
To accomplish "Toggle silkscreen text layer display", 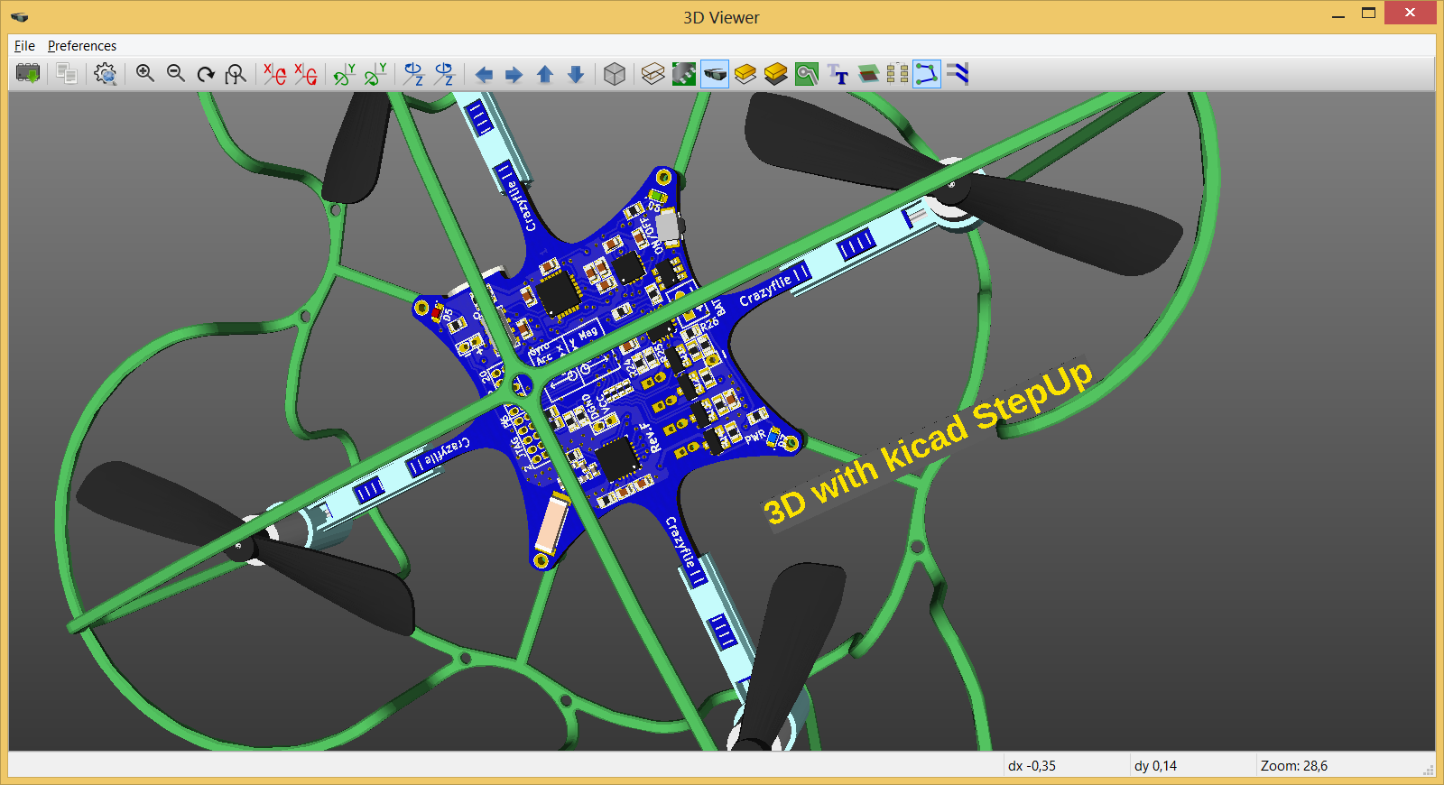I will tap(838, 74).
